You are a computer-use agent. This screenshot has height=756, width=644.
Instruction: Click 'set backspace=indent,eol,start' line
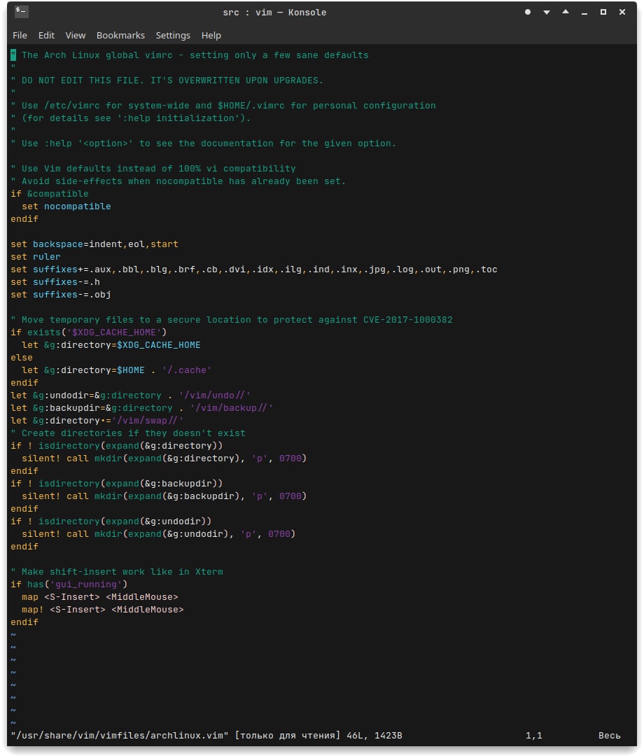94,244
